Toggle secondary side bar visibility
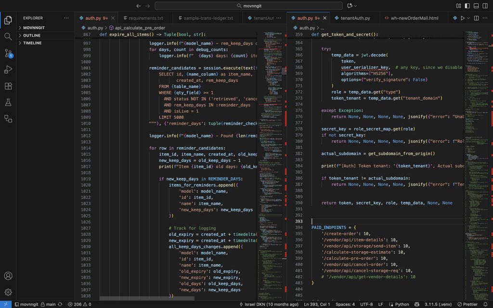493x308 pixels. tap(485, 6)
